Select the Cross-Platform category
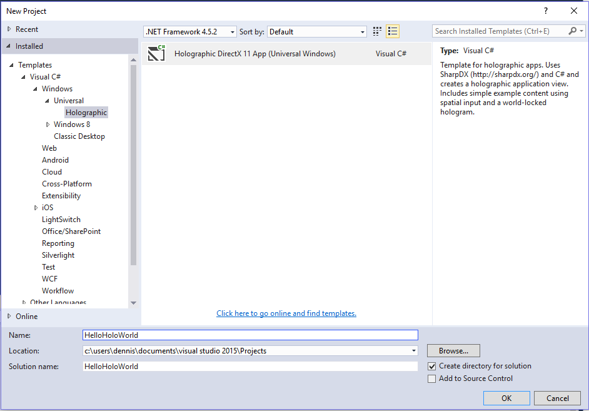589x411 pixels. click(67, 184)
